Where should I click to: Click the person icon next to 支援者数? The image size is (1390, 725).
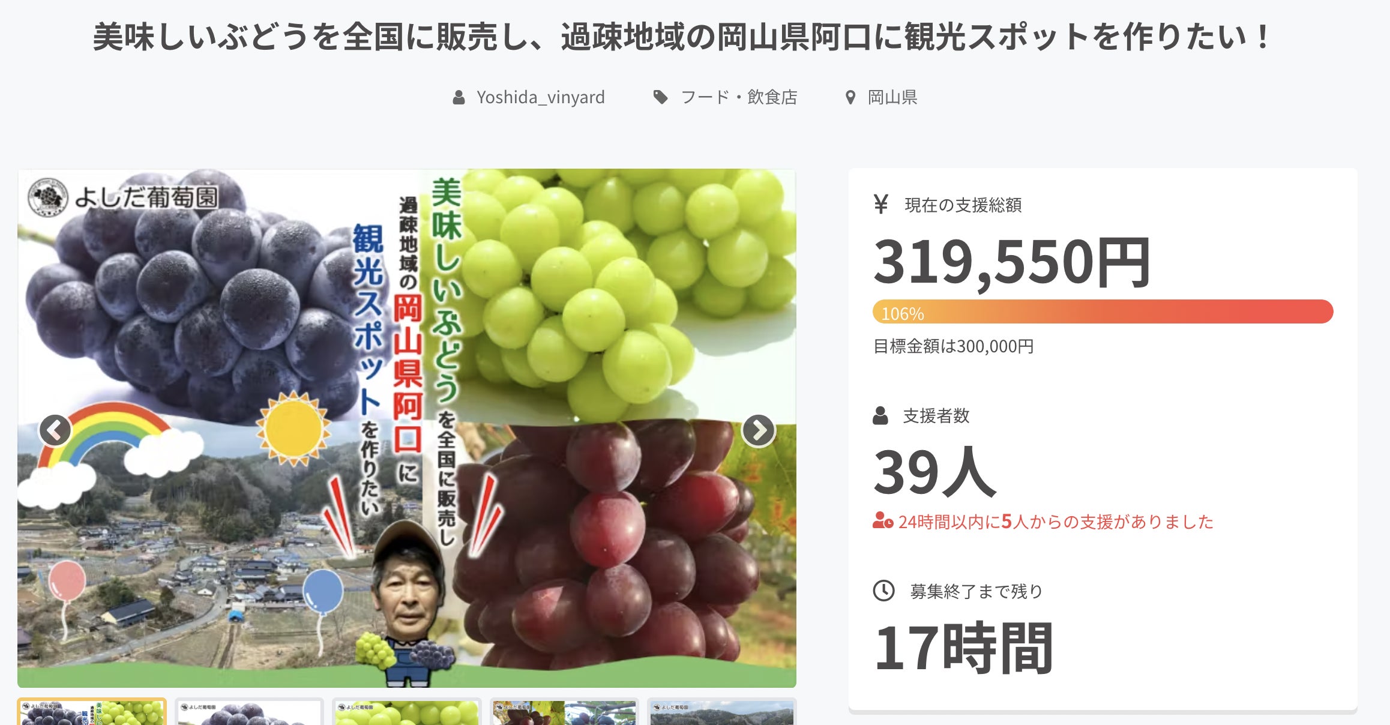[880, 415]
